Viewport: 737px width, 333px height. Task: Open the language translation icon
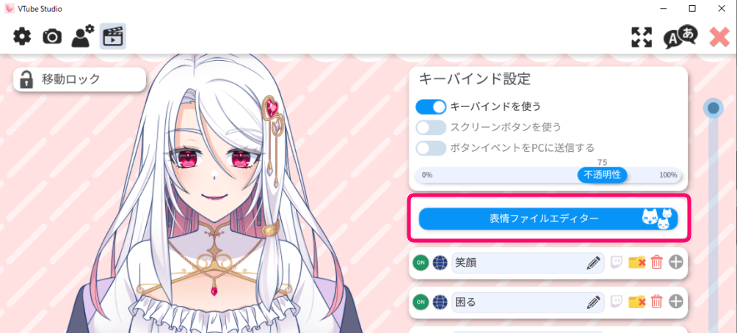[680, 37]
